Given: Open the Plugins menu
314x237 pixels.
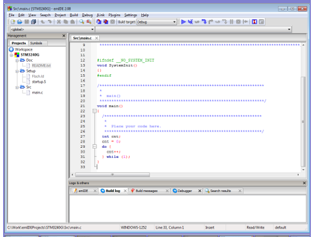Looking at the screenshot, I should tap(114, 15).
